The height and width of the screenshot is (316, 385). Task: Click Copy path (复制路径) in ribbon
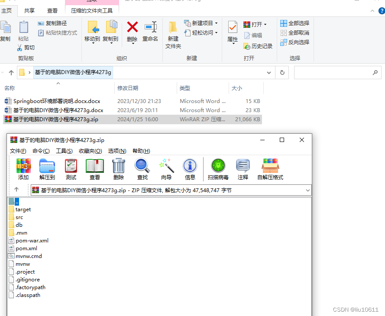52,23
